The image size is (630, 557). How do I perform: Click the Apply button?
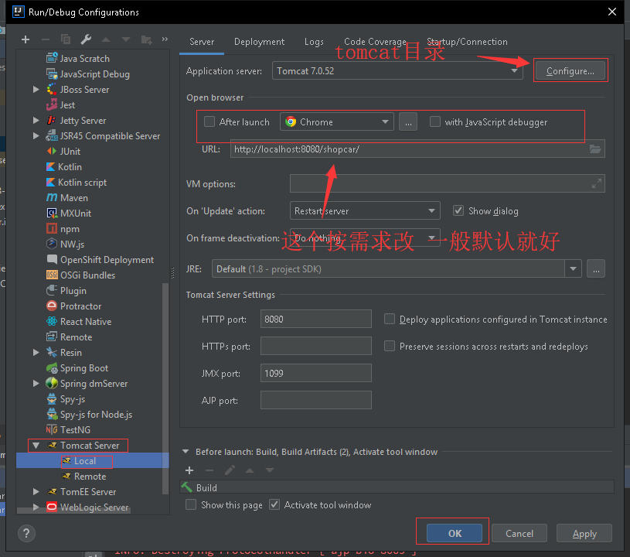click(x=584, y=533)
